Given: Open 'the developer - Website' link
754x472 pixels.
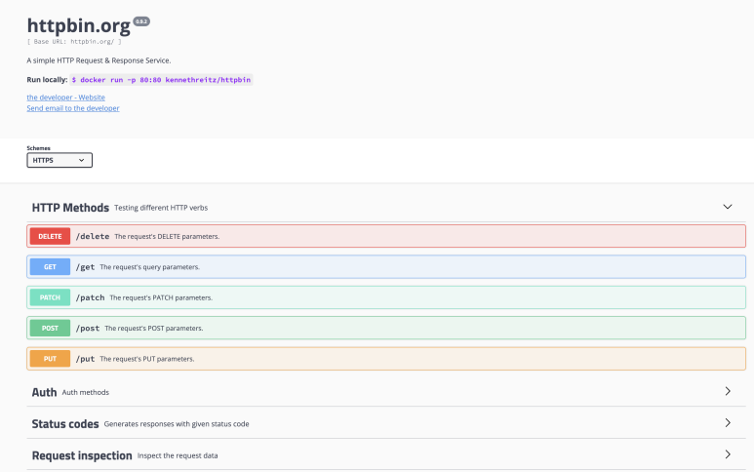Looking at the screenshot, I should [x=66, y=98].
